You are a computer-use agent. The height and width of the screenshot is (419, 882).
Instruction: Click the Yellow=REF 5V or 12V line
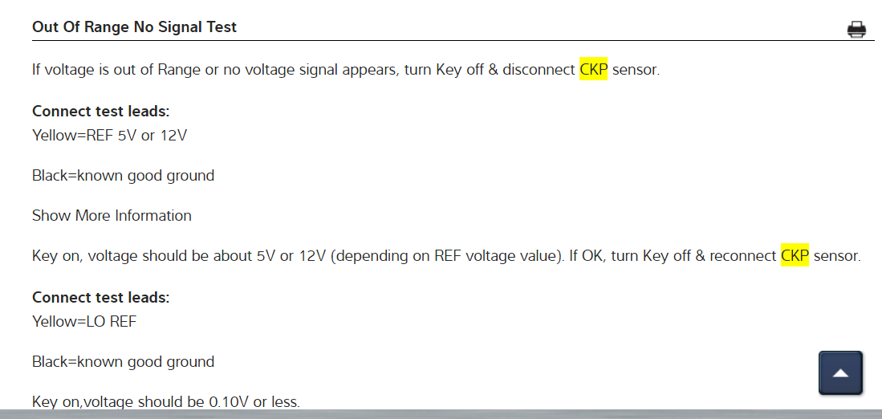[x=109, y=135]
